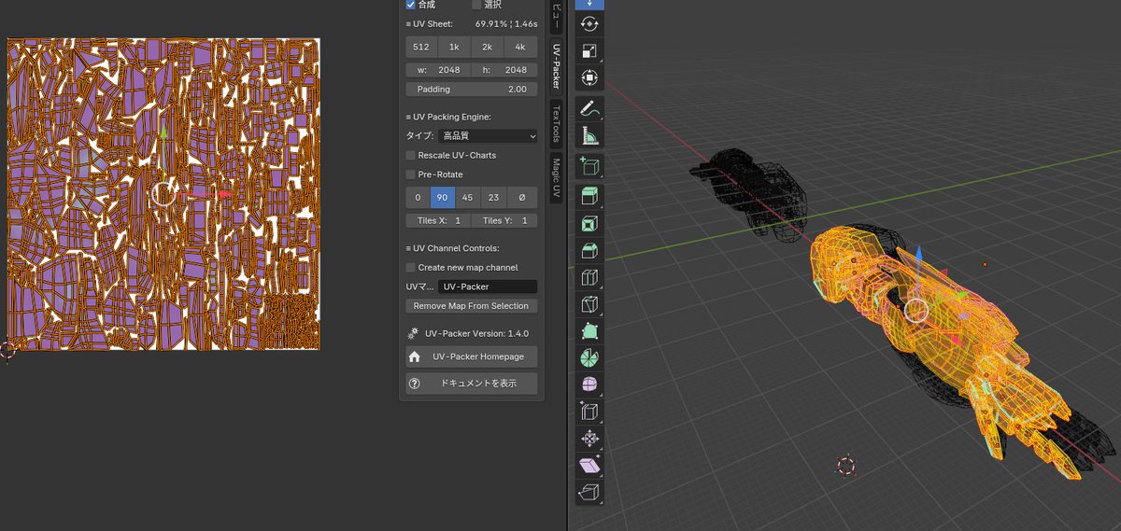Open the UV-Packer Homepage button
This screenshot has width=1121, height=531.
pos(472,356)
